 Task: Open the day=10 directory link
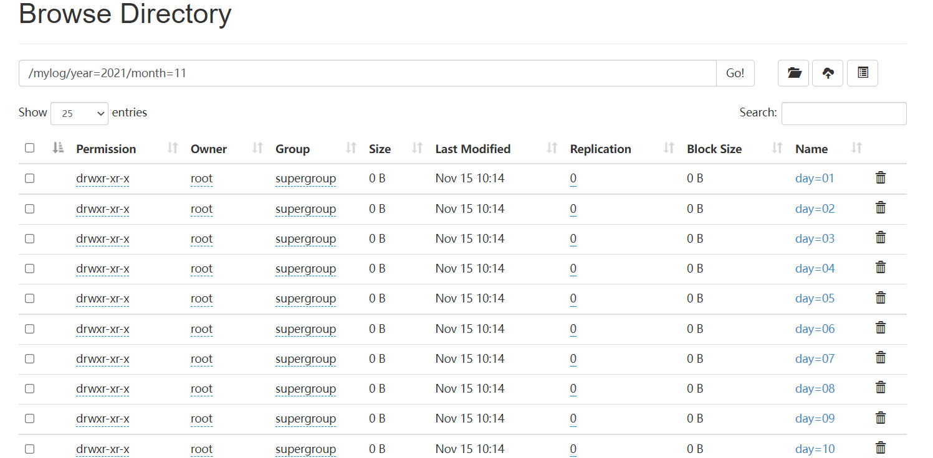pos(815,449)
